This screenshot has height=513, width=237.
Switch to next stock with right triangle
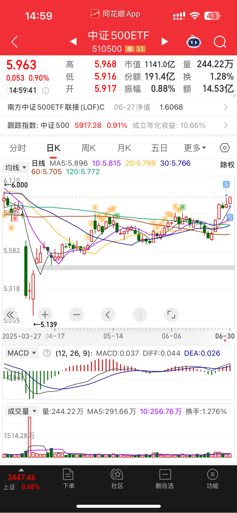[x=165, y=41]
